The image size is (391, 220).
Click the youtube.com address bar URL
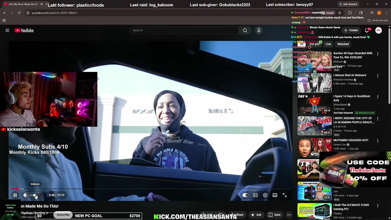pos(54,13)
